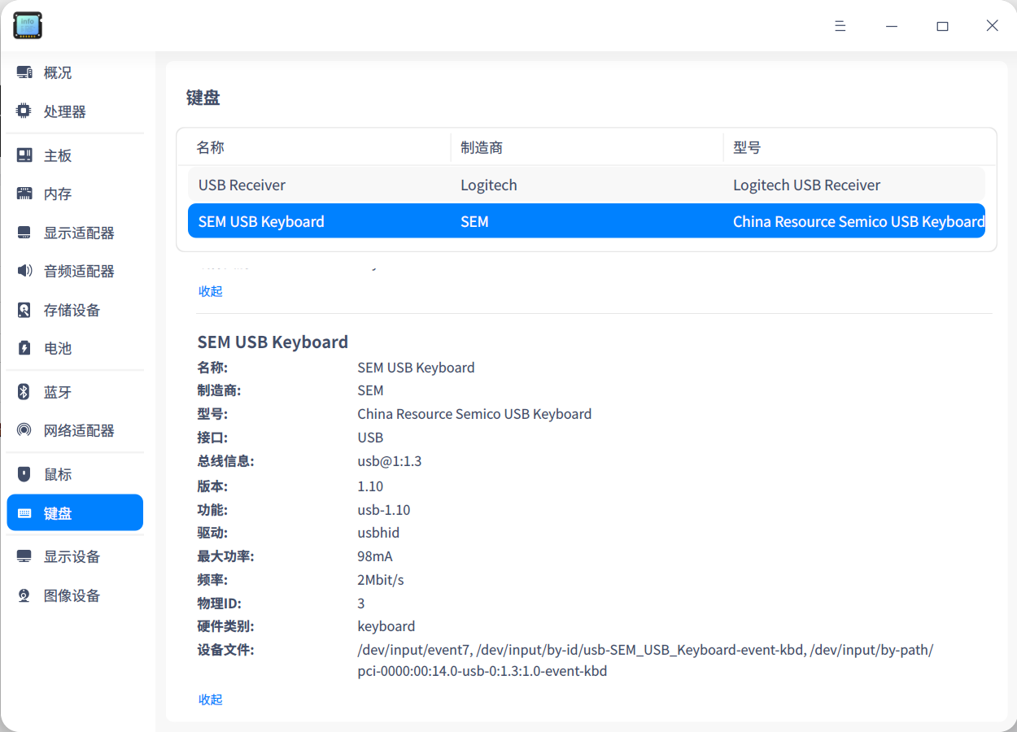
Task: Click the Overview (概况) sidebar icon
Action: pos(24,72)
